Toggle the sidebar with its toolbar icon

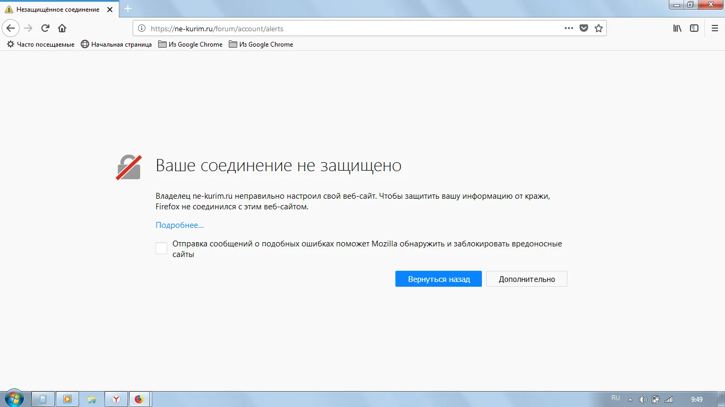coord(694,28)
